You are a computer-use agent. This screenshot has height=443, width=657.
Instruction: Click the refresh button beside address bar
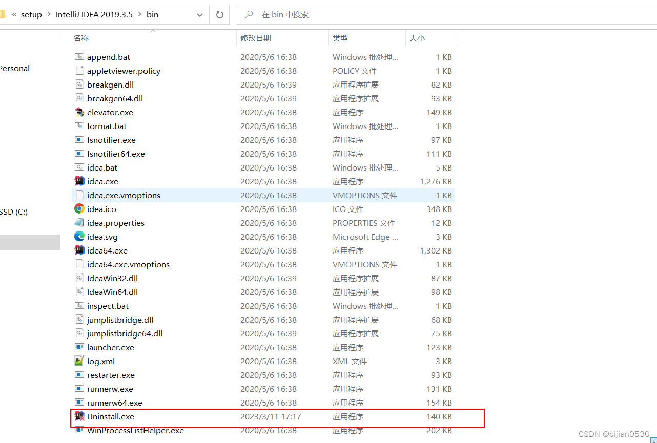point(220,15)
